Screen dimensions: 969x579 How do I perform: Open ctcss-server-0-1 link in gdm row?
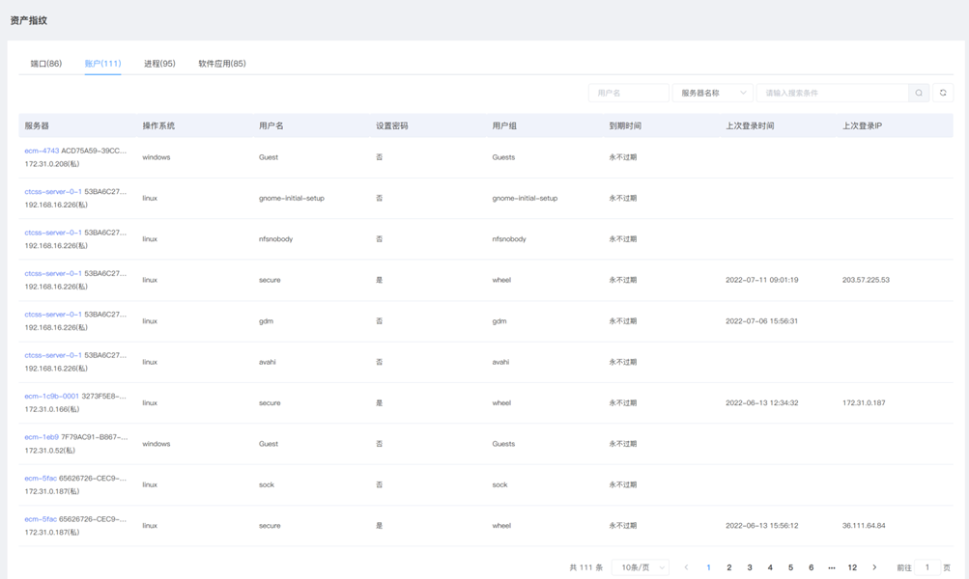(53, 315)
